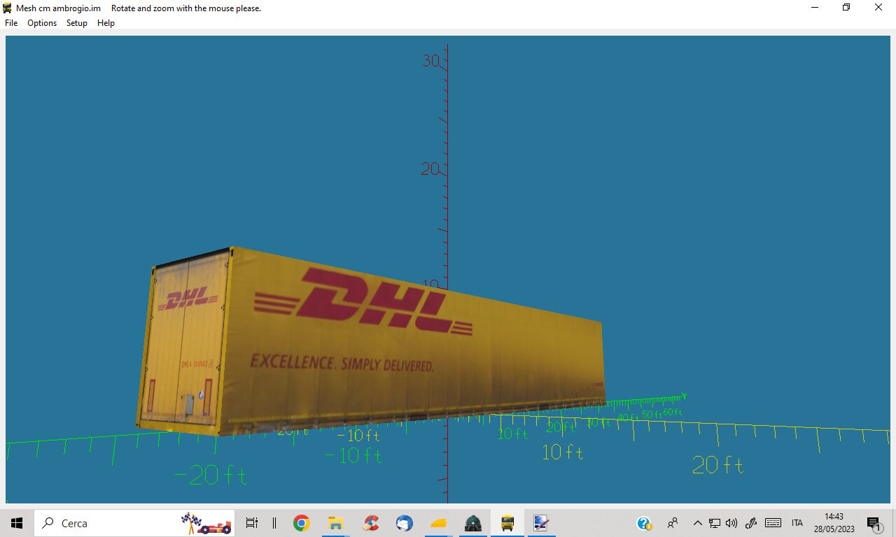
Task: Open the notification center icon
Action: 874,523
